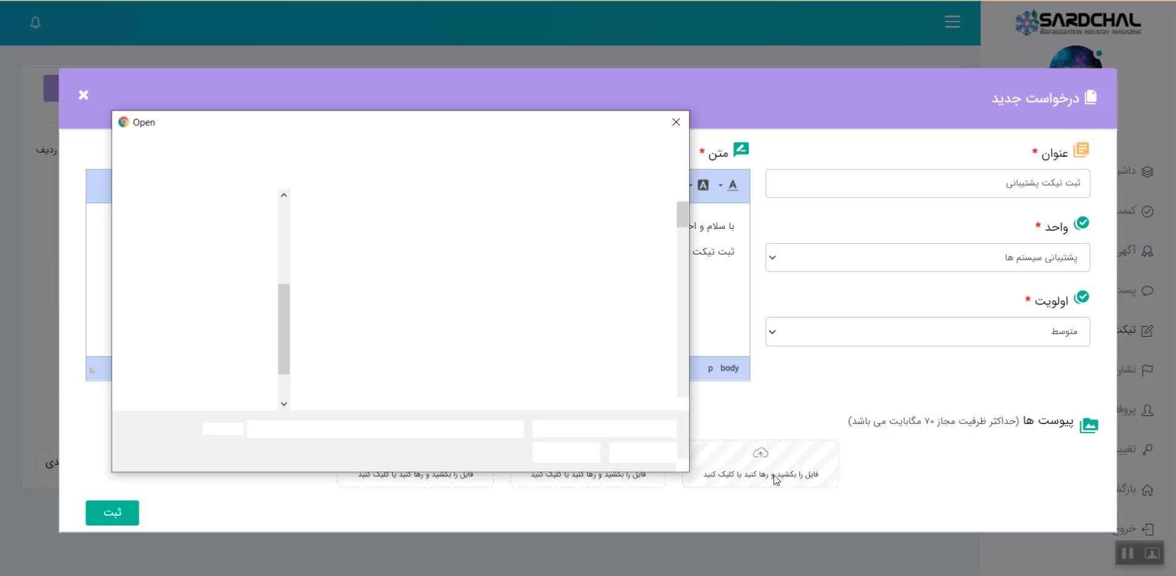This screenshot has width=1176, height=576.
Task: Select the flag icon in sidebar
Action: point(1147,370)
